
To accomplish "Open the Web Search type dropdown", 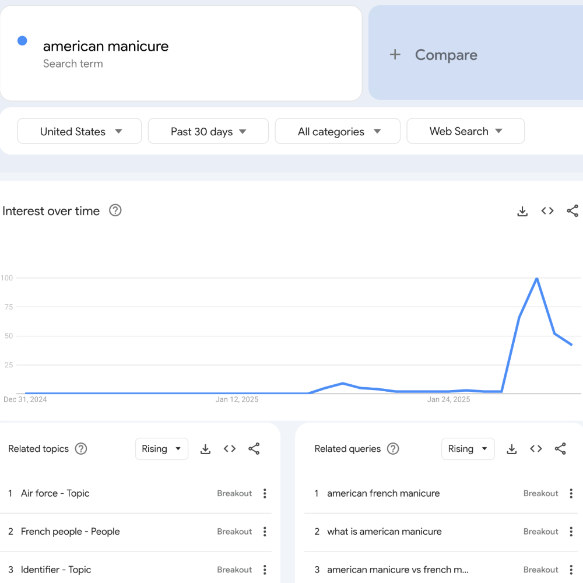I will 465,131.
